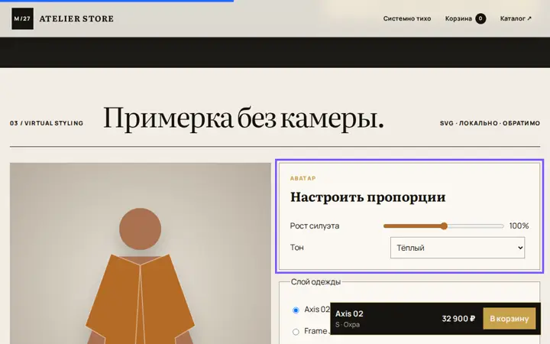Click the cart count badge showing 0

480,18
